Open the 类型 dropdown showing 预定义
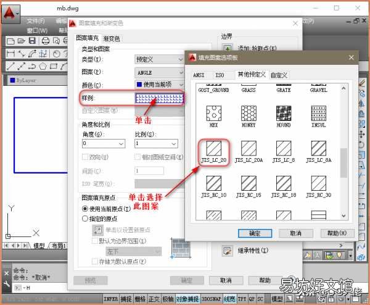The height and width of the screenshot is (305, 370). click(159, 59)
